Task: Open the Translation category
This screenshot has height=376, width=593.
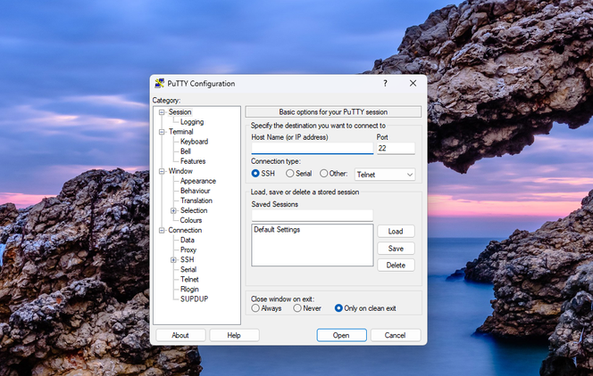Action: 196,200
